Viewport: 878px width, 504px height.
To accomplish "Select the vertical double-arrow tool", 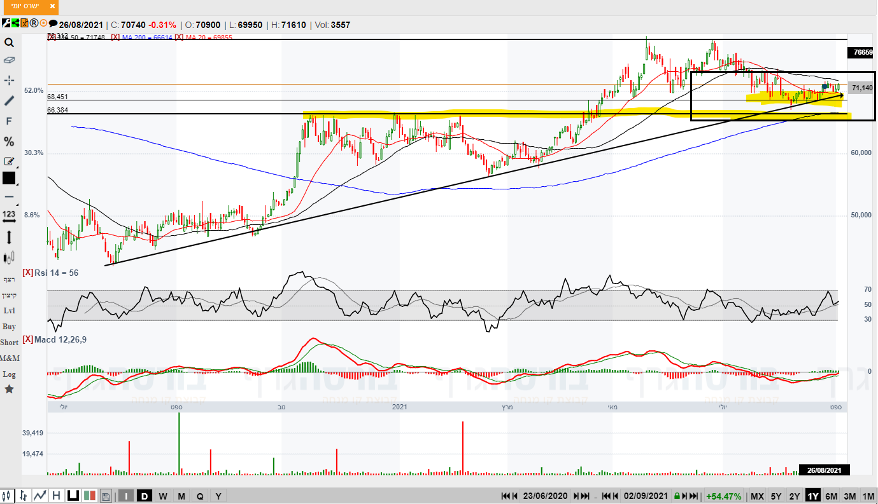I will (9, 238).
